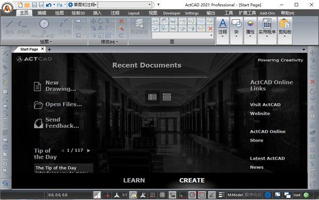The height and width of the screenshot is (200, 319).
Task: Switch to the 绘制3D ribbon tab
Action: (x=78, y=13)
